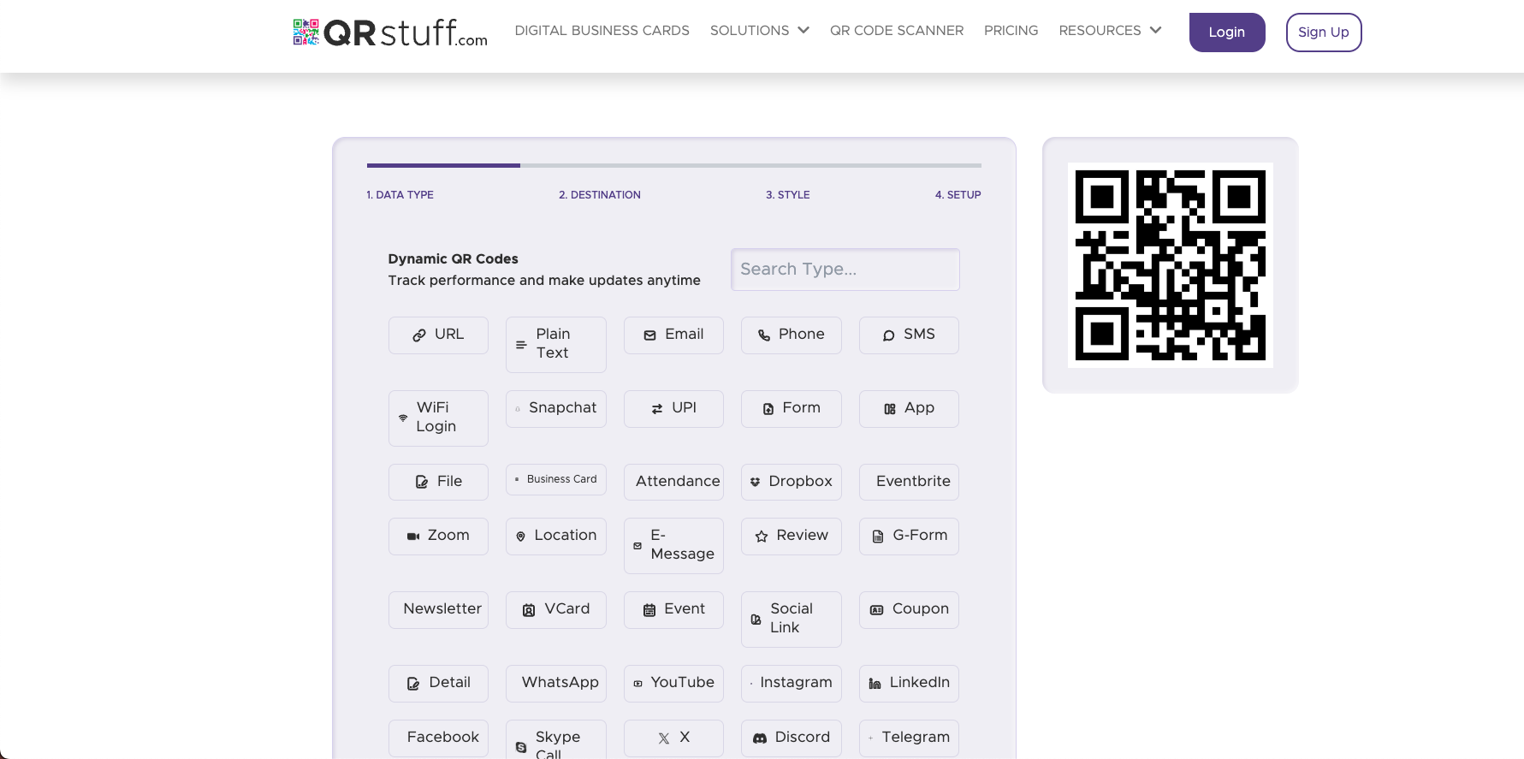
Task: Select the Coupon ticket icon
Action: pos(877,610)
